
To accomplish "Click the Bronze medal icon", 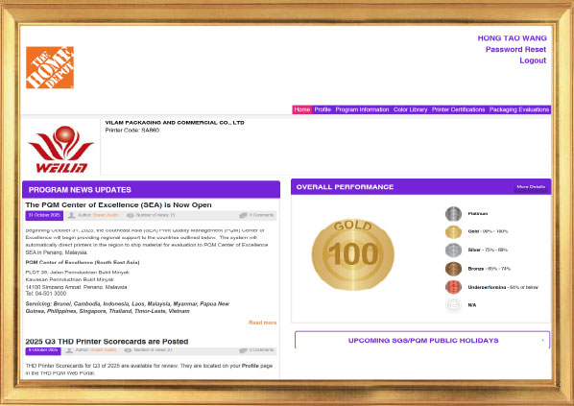I will [453, 269].
